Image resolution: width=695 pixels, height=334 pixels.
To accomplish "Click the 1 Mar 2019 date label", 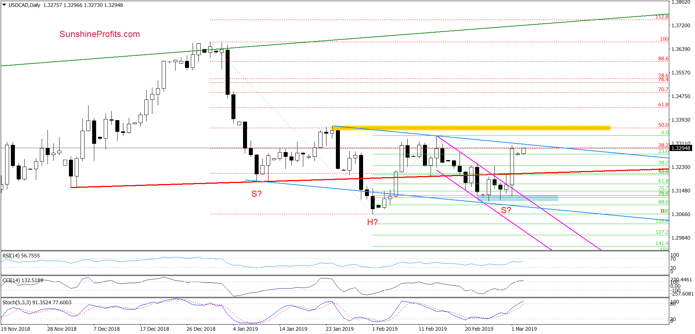I will coord(524,329).
